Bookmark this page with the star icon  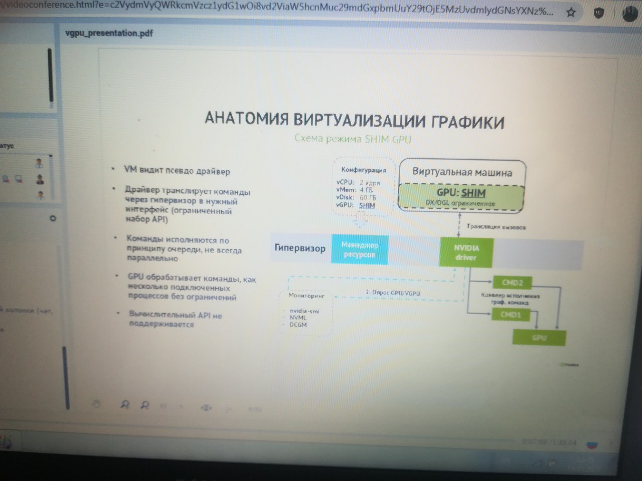pyautogui.click(x=571, y=13)
